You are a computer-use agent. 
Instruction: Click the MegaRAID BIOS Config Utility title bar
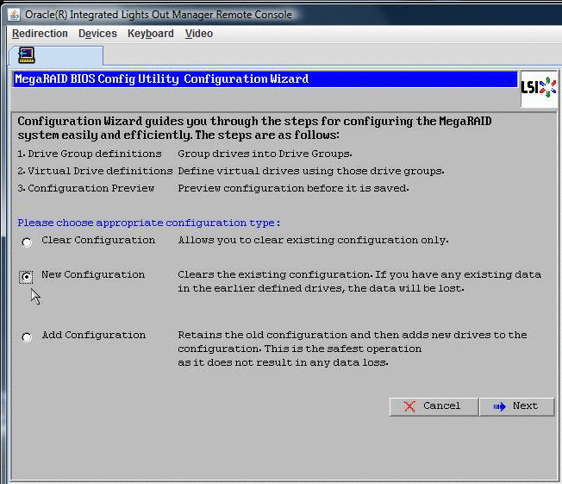pyautogui.click(x=265, y=79)
